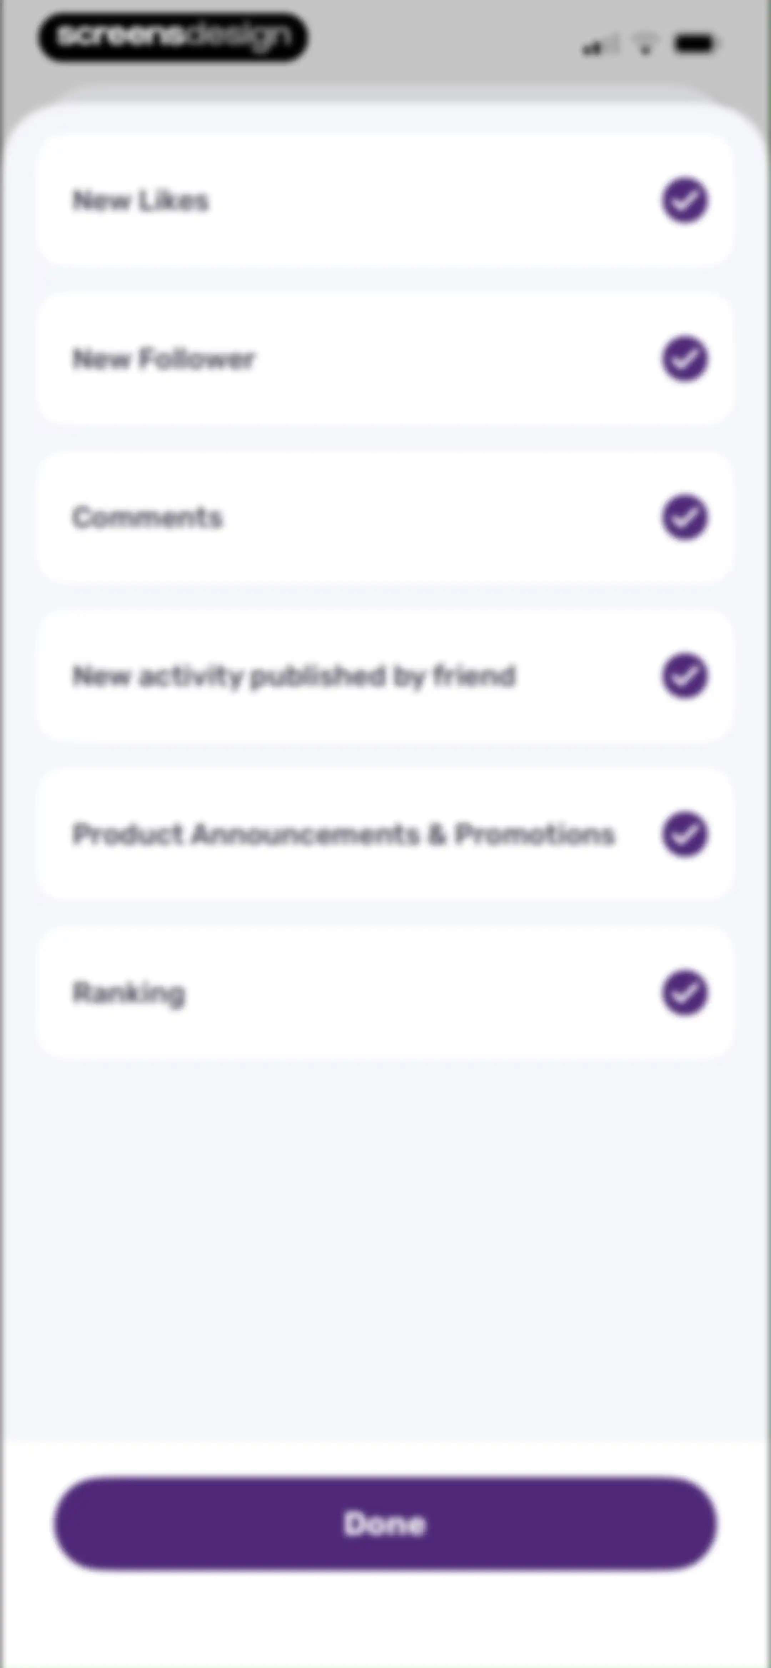Toggle the New Follower checkmark
771x1668 pixels.
click(685, 359)
